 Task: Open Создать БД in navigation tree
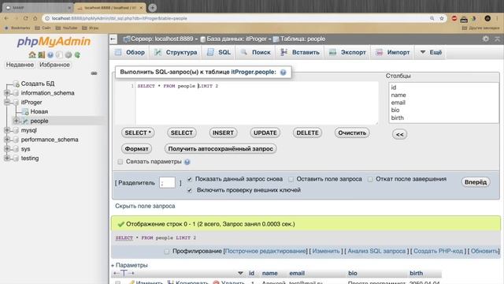[x=37, y=84]
